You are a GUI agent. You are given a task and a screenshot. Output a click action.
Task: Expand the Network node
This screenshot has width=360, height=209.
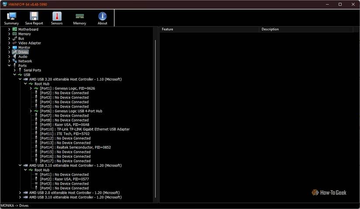coord(9,61)
